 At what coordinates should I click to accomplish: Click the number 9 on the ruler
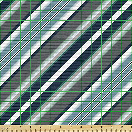(91, 127)
